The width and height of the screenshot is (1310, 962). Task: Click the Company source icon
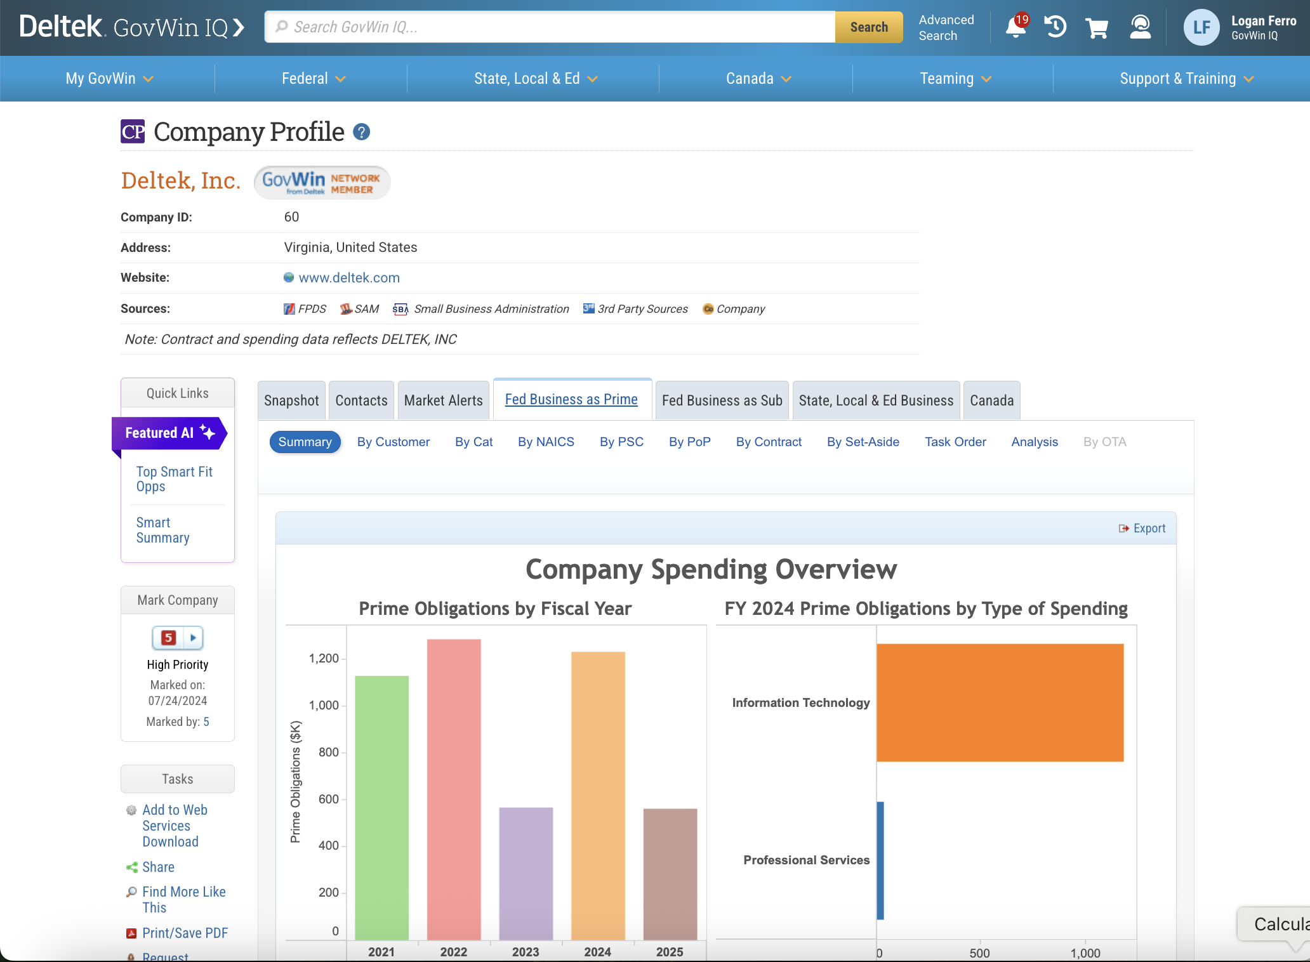pos(708,309)
